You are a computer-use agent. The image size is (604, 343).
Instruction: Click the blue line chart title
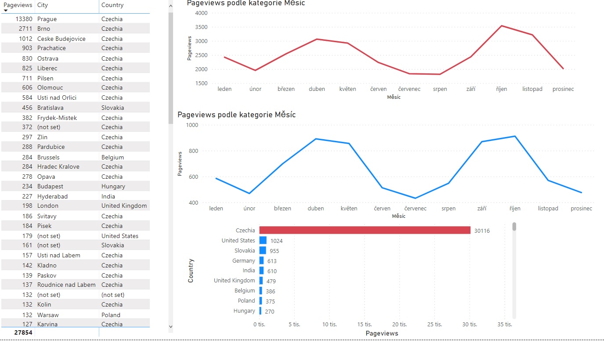236,115
